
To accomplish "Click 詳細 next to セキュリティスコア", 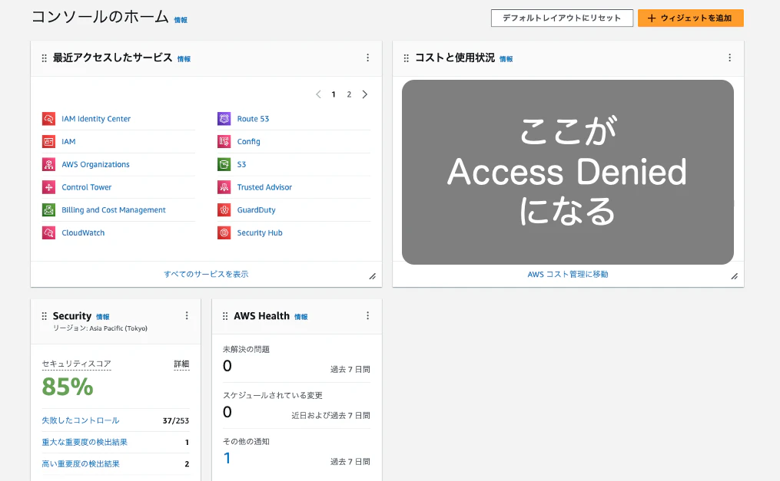I will [181, 364].
